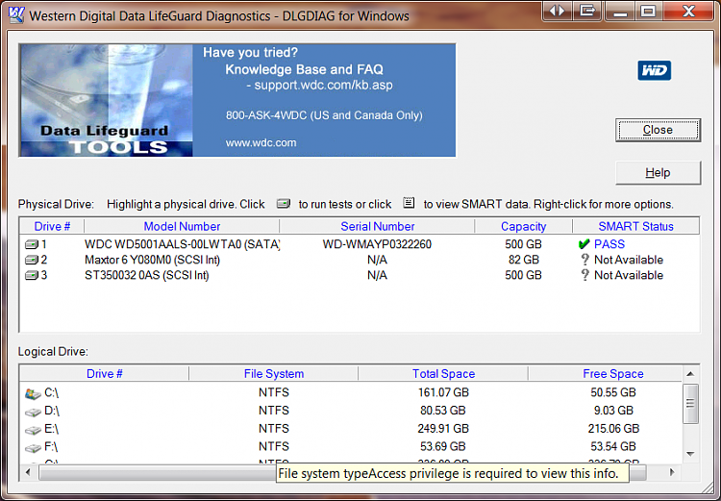Select the D:\ logical drive label
Image resolution: width=721 pixels, height=501 pixels.
pyautogui.click(x=52, y=411)
